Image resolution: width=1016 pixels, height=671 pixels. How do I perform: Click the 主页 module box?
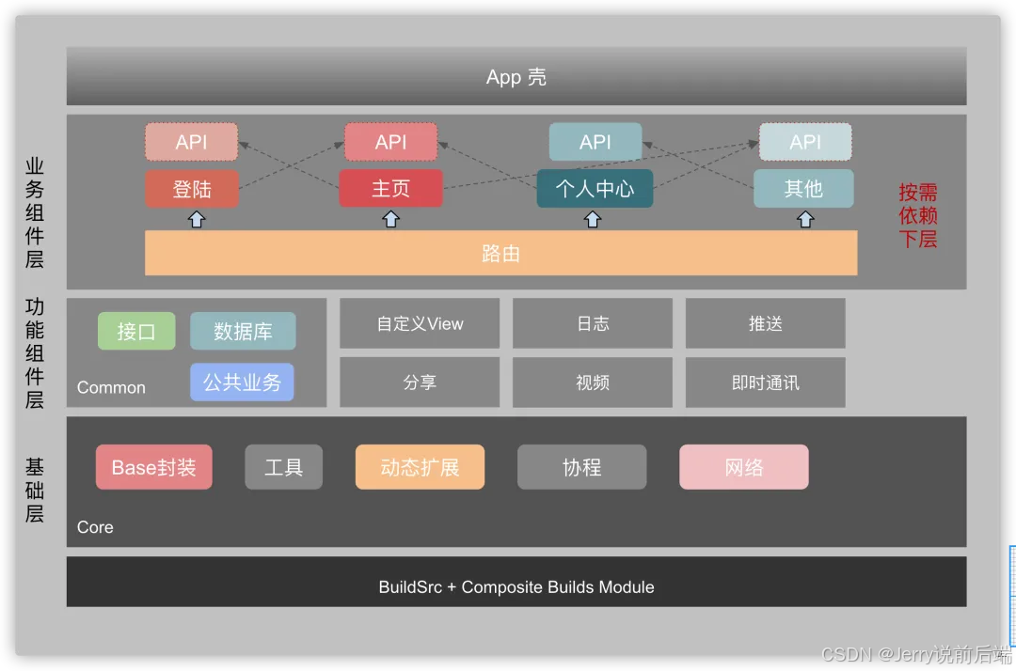[390, 188]
